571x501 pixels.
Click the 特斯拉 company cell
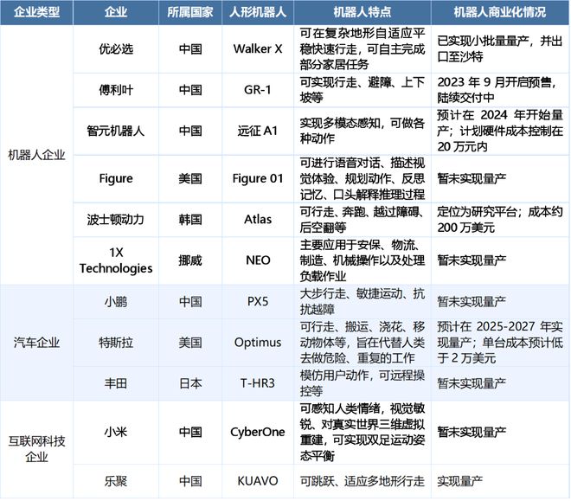click(x=116, y=343)
